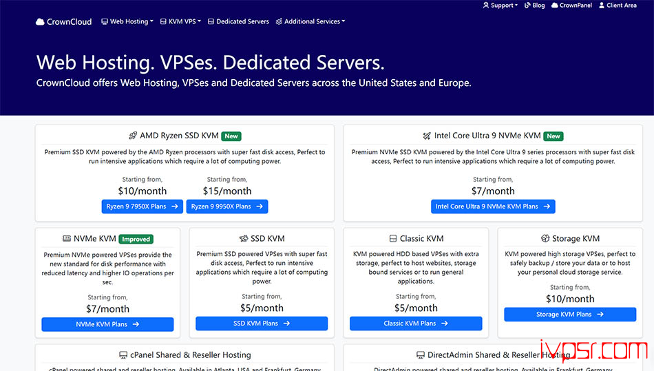Open the Client Area link
This screenshot has width=654, height=371.
tap(618, 6)
